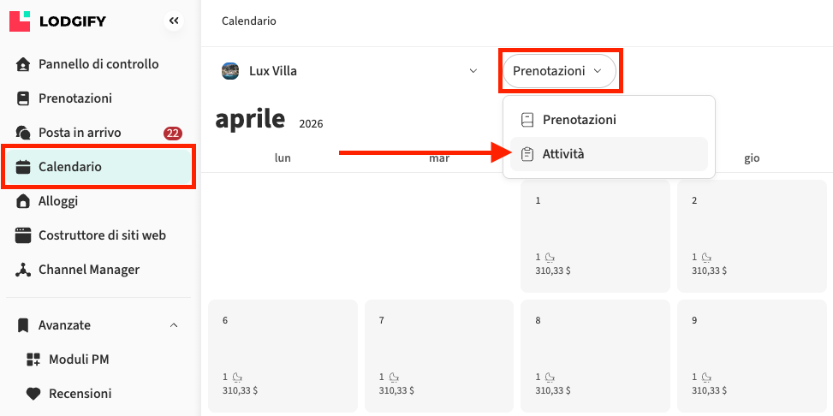This screenshot has width=833, height=416.
Task: Click the Moduli PM grid icon
Action: tap(33, 360)
